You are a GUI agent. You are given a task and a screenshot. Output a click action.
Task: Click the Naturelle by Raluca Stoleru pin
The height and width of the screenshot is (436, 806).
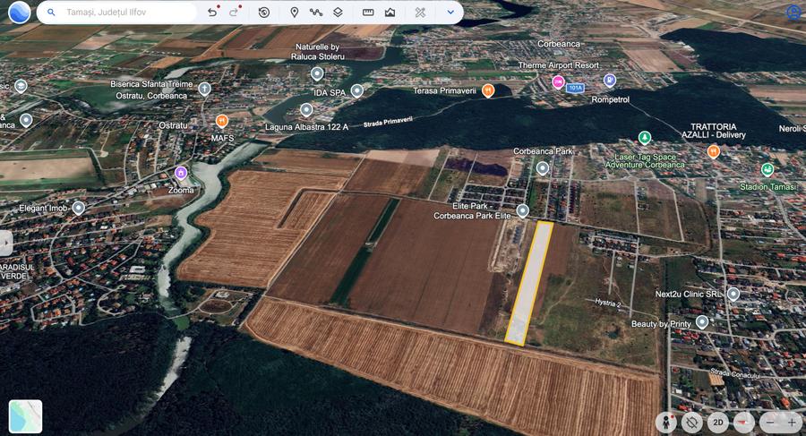[317, 74]
